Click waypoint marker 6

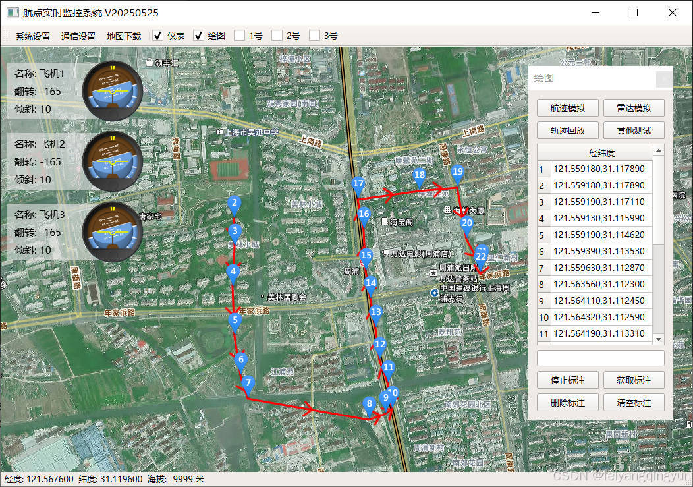(x=241, y=361)
